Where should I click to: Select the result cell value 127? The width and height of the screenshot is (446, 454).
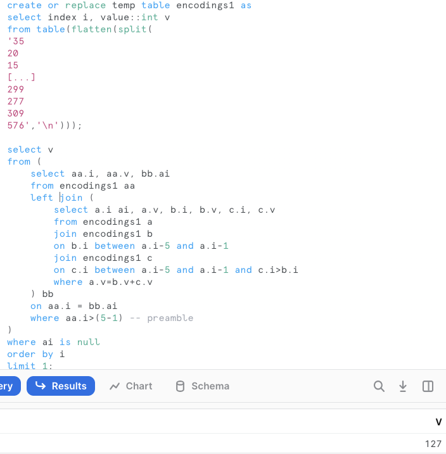pyautogui.click(x=433, y=444)
